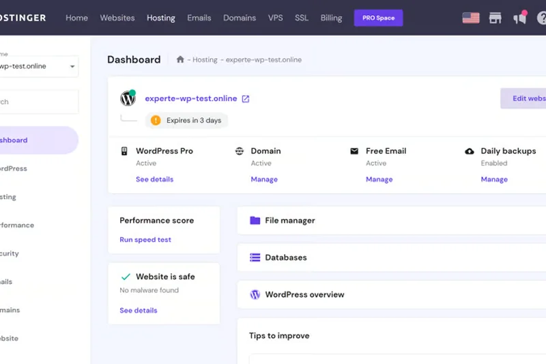Open the File manager card
Image resolution: width=546 pixels, height=364 pixels.
pos(391,221)
